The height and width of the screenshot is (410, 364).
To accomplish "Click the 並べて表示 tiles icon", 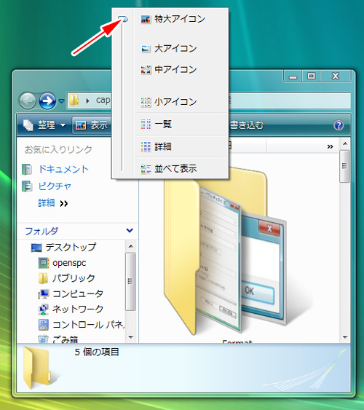I will [x=146, y=169].
